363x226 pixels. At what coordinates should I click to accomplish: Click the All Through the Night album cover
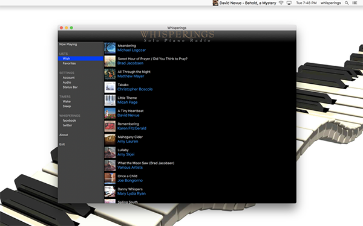[110, 74]
